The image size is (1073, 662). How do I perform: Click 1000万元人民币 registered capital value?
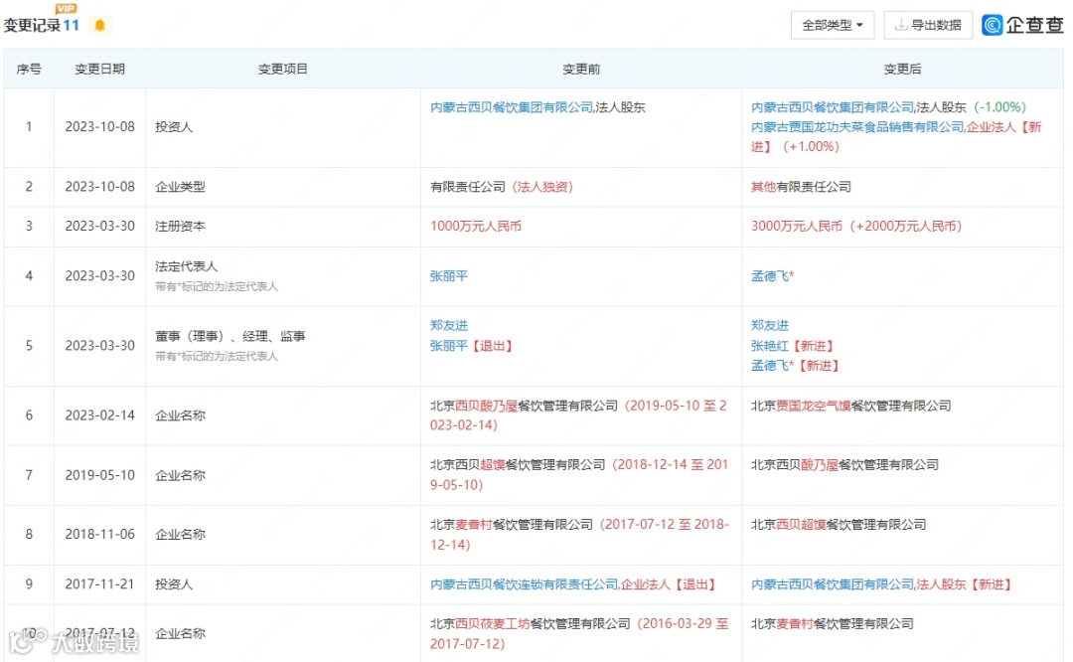(476, 227)
